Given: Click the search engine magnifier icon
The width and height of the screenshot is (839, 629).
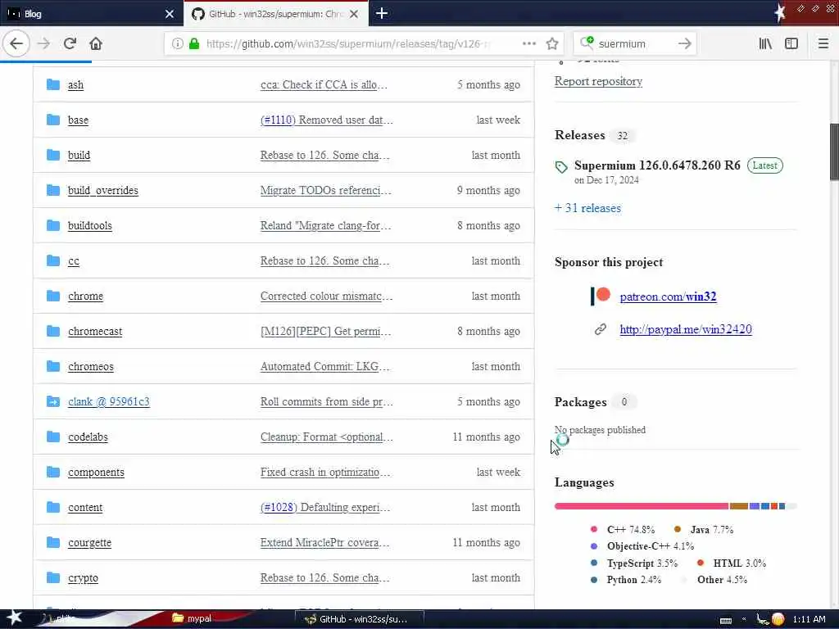Looking at the screenshot, I should 587,43.
